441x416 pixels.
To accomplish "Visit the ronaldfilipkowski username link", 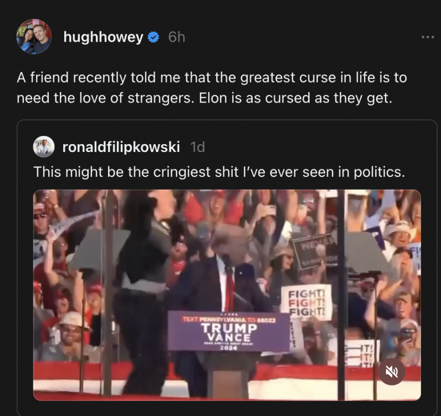I will tap(121, 147).
